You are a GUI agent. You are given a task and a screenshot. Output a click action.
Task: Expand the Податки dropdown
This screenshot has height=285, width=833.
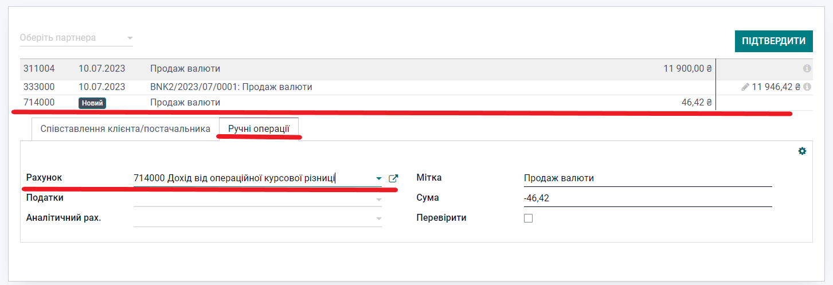pyautogui.click(x=378, y=198)
